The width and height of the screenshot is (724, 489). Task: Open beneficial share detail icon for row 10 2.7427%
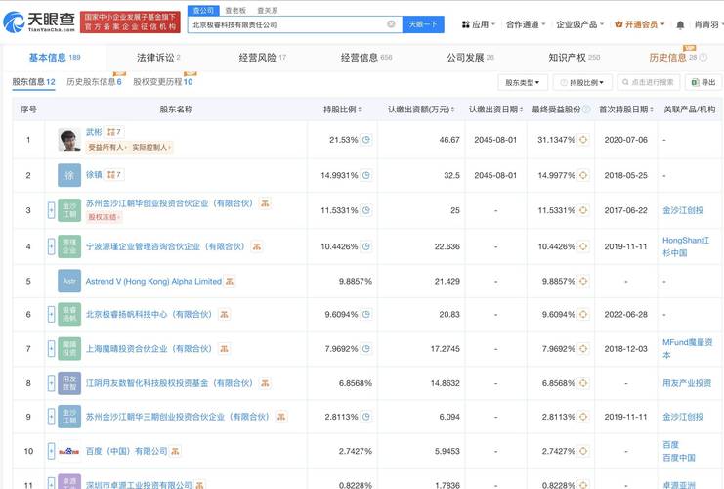pyautogui.click(x=583, y=451)
